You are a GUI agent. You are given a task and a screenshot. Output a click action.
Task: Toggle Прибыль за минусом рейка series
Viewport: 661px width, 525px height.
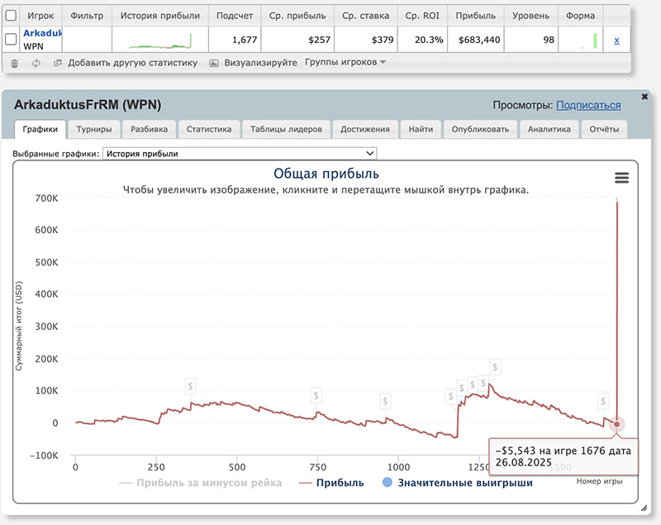coord(201,483)
